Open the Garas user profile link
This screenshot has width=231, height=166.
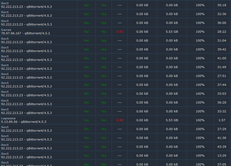6,30
